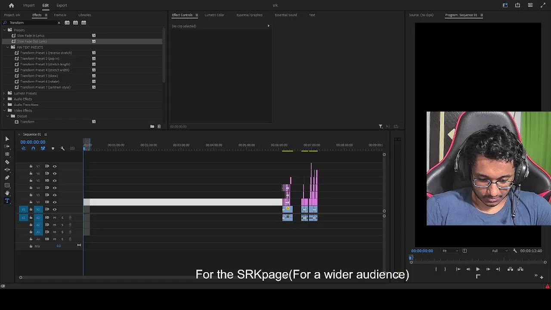
Task: Click Add Marker icon in timeline
Action: [x=53, y=149]
